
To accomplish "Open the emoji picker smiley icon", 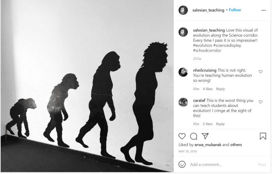I will pos(182,164).
